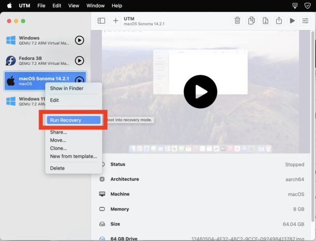
Task: Click the clone VM toolbar icon
Action: coord(251,21)
